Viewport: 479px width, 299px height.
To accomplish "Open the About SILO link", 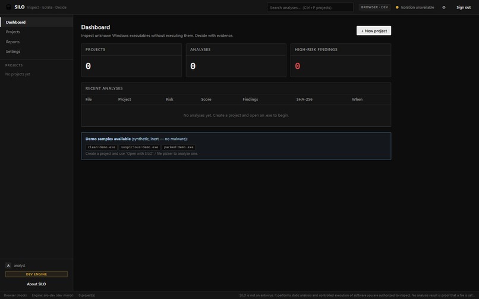I will coord(36,284).
